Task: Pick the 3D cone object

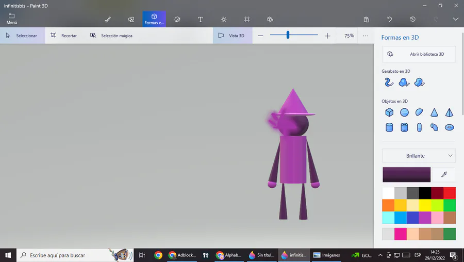Action: coord(434,112)
